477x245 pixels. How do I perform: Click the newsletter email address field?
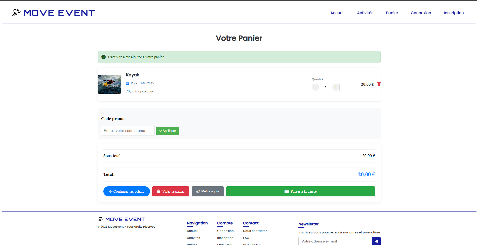pyautogui.click(x=335, y=241)
